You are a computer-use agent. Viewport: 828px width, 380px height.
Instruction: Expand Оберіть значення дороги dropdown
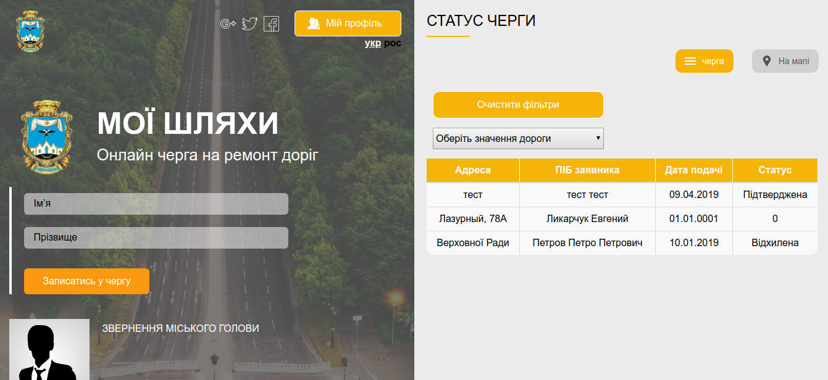[x=518, y=139]
